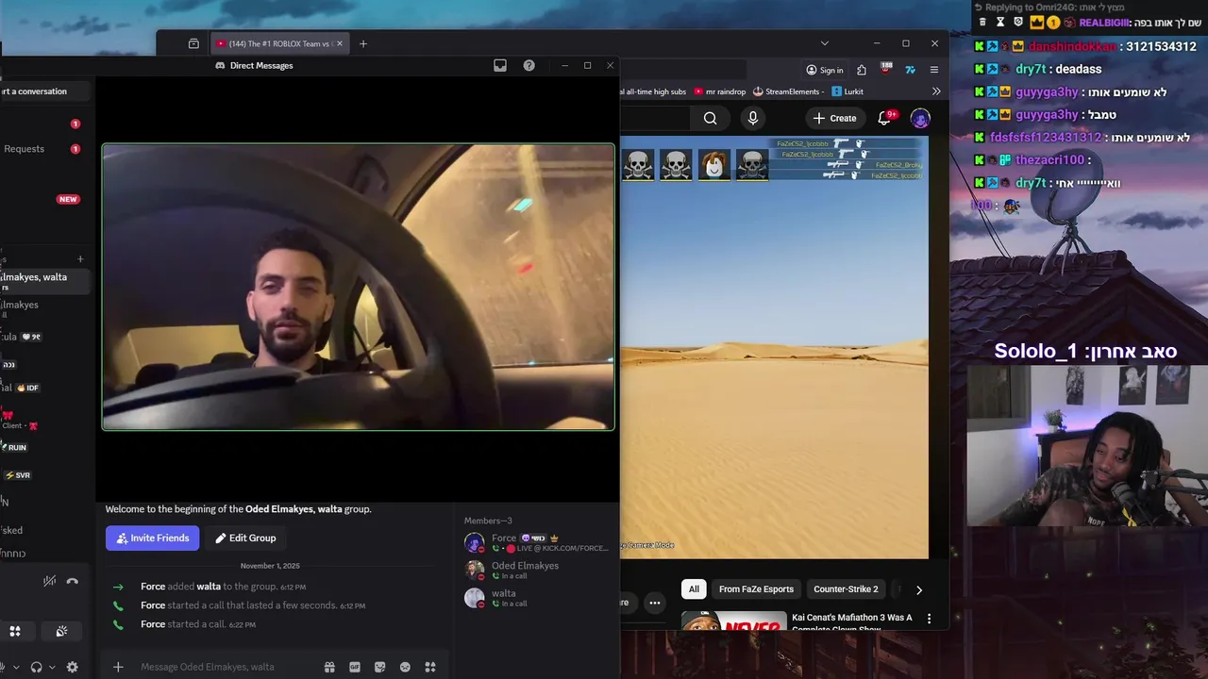Click the gift icon in message bar
The image size is (1208, 679).
coord(329,667)
